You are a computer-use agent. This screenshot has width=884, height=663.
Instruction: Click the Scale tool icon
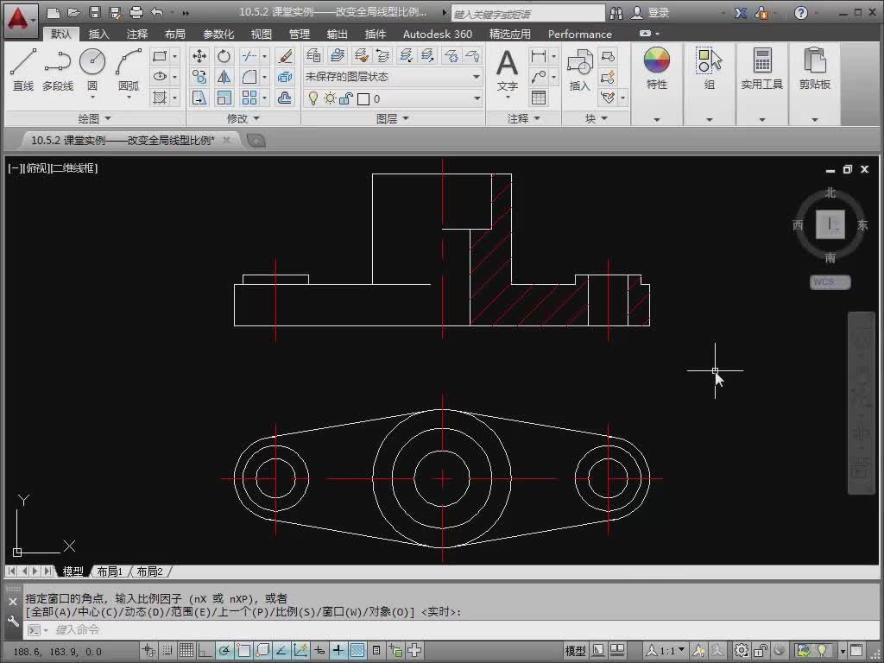224,98
